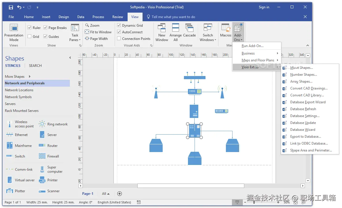This screenshot has width=342, height=208.
Task: Expand the Business submenu
Action: click(x=257, y=53)
